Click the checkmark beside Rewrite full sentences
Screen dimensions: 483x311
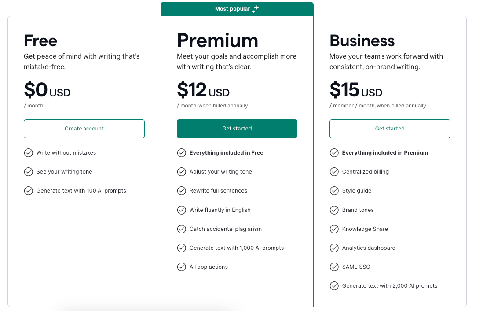(182, 190)
